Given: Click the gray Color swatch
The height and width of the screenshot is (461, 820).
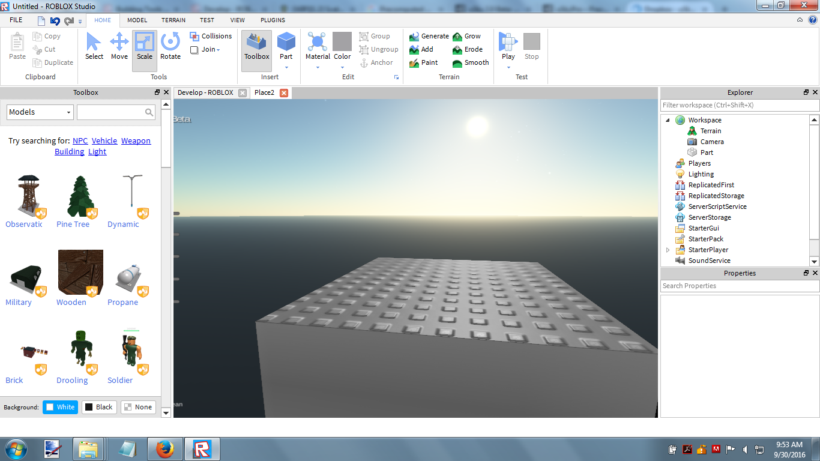Looking at the screenshot, I should [x=342, y=41].
